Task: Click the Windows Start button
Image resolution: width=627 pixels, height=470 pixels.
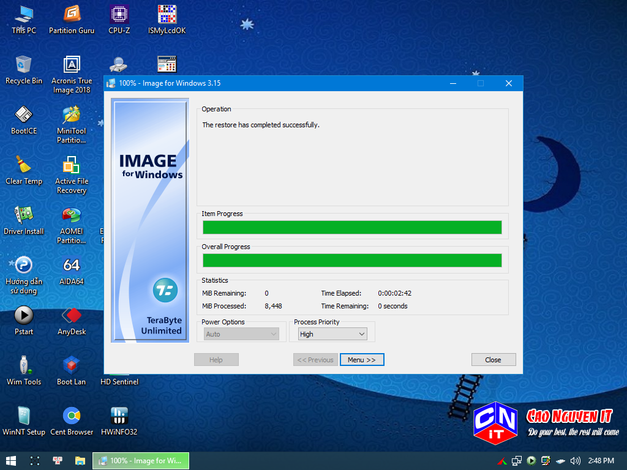Action: point(11,461)
